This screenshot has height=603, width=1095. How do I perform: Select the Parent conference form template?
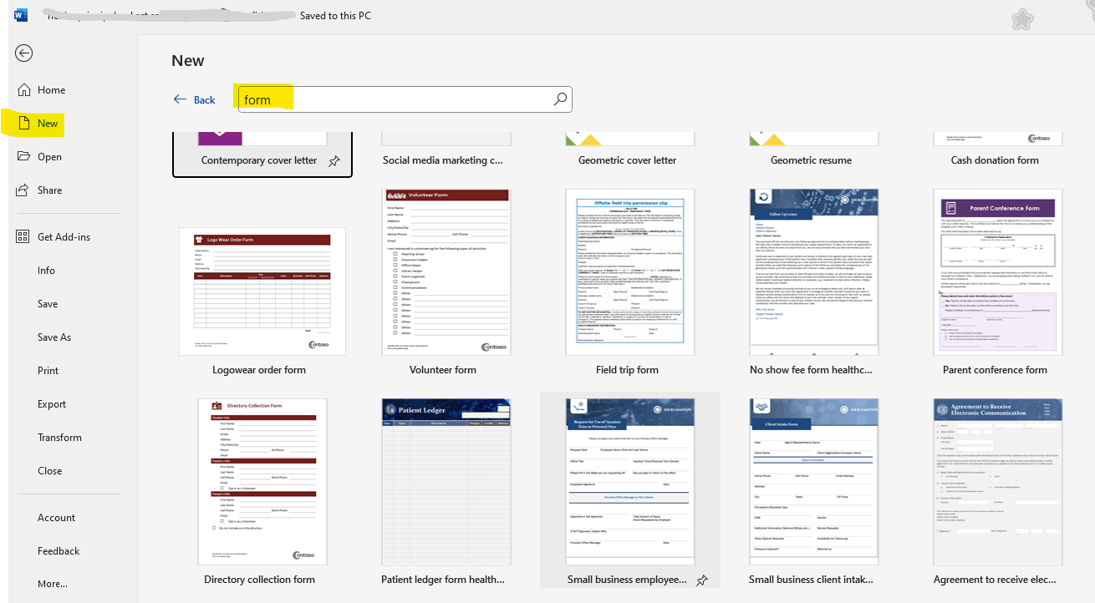(997, 271)
